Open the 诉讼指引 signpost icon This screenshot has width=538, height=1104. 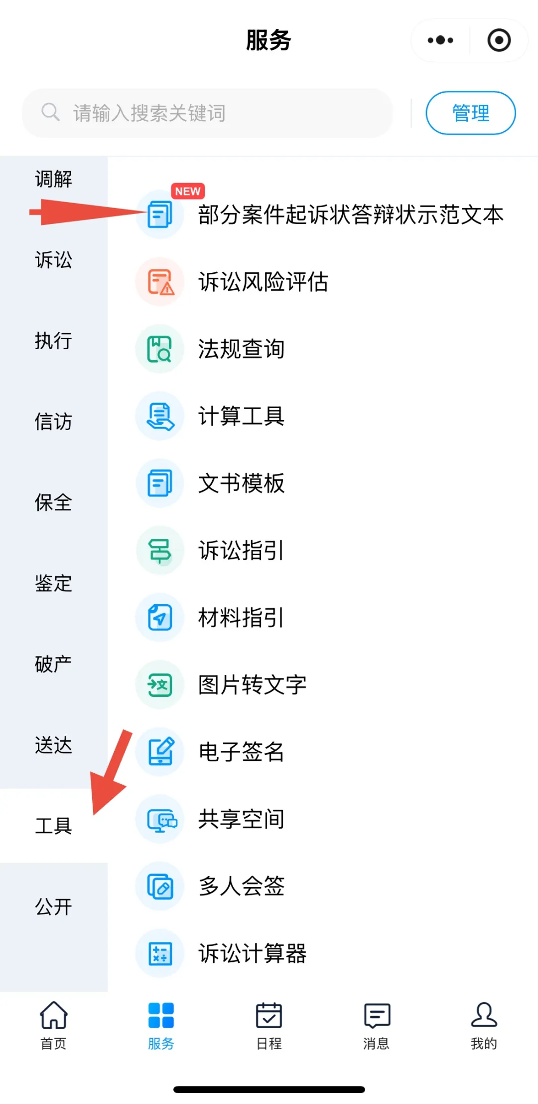pyautogui.click(x=160, y=550)
